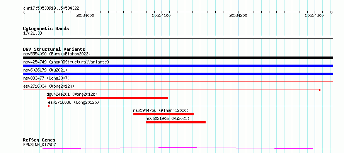Click the ruler's left arrow end
The image size is (344, 153).
point(24,12)
